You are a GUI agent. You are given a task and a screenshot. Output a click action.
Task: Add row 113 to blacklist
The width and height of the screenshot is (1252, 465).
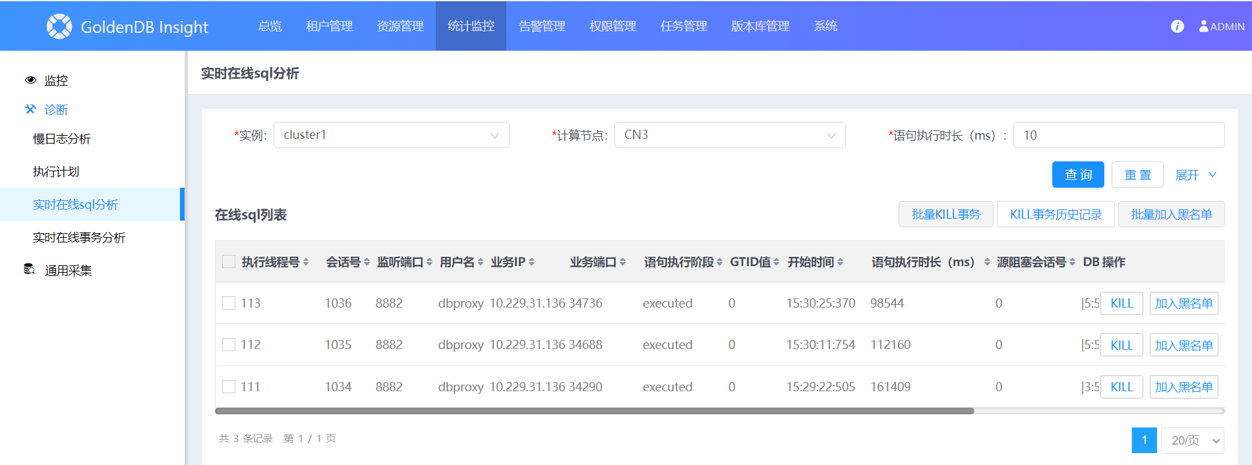click(x=1183, y=303)
